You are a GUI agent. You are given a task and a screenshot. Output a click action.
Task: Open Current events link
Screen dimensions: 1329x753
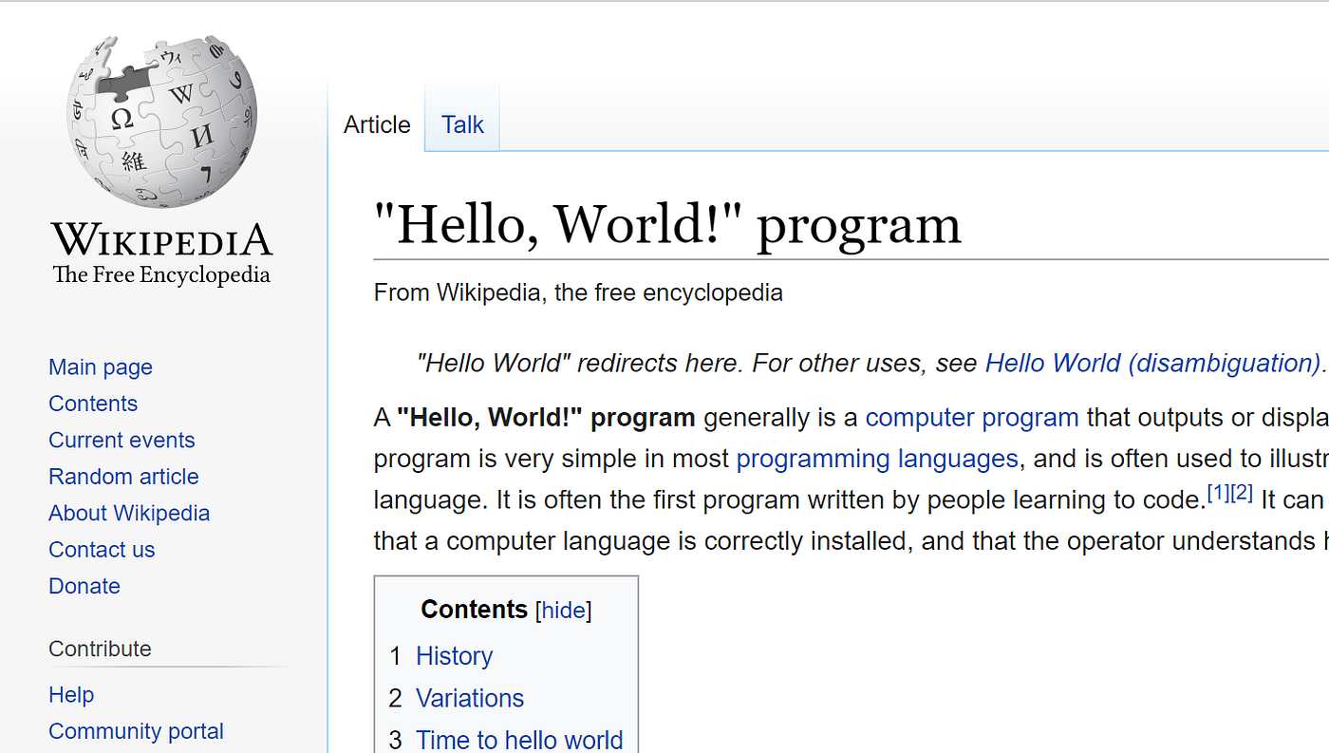pos(122,441)
